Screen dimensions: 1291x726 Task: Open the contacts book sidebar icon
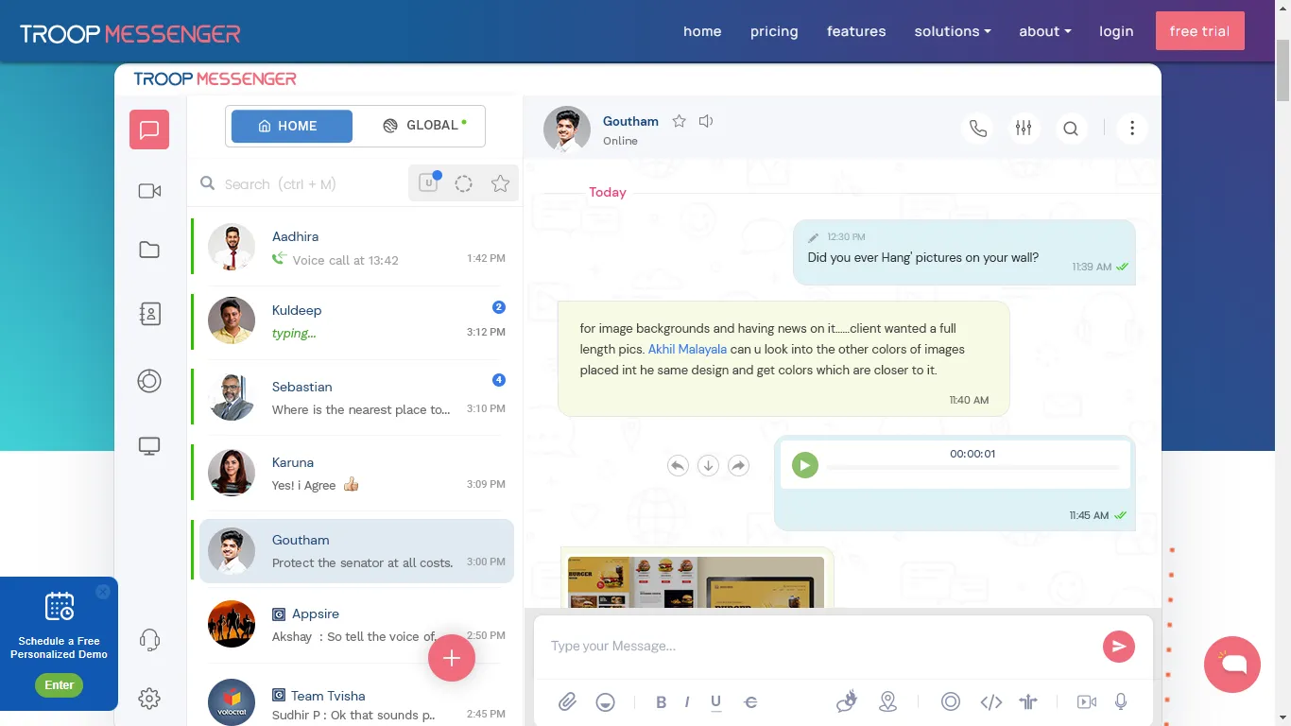[x=149, y=314]
